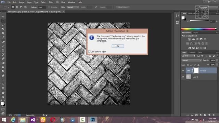Select the Zoom tool in the toolbox
This screenshot has width=219, height=123.
click(3, 97)
